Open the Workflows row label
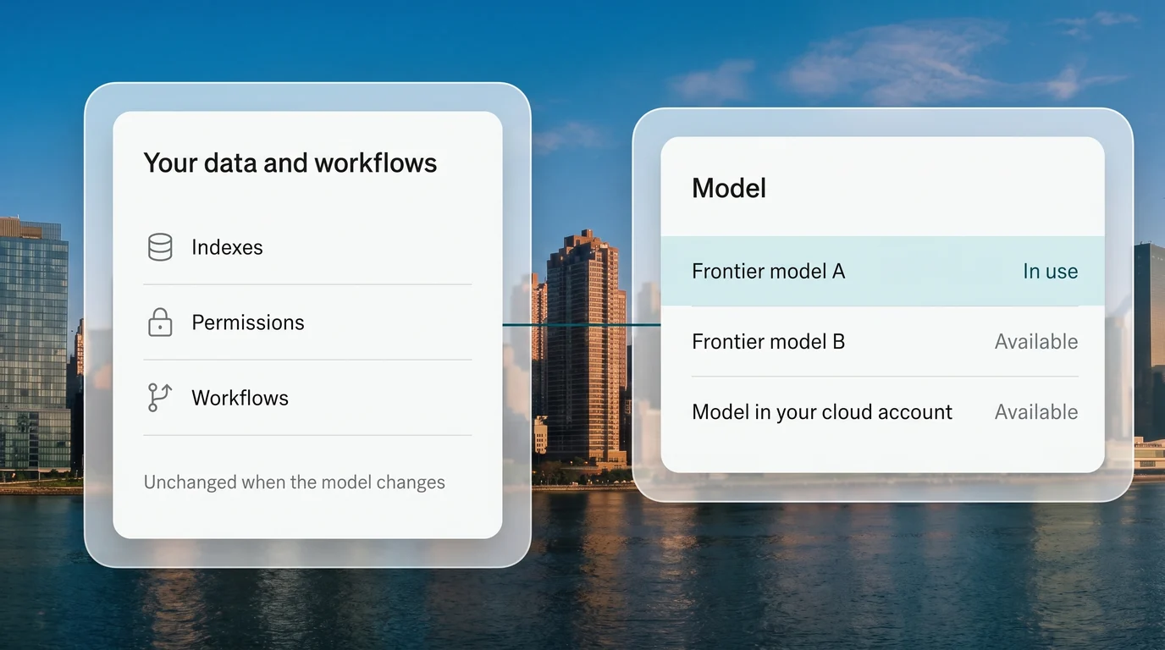Viewport: 1165px width, 650px height. 240,398
